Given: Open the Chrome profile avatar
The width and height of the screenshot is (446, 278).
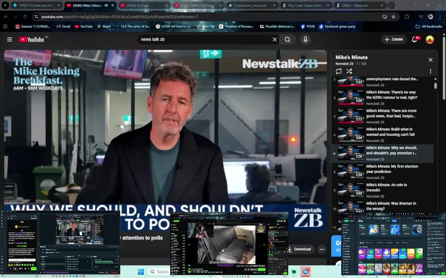Looking at the screenshot, I should pos(430,17).
